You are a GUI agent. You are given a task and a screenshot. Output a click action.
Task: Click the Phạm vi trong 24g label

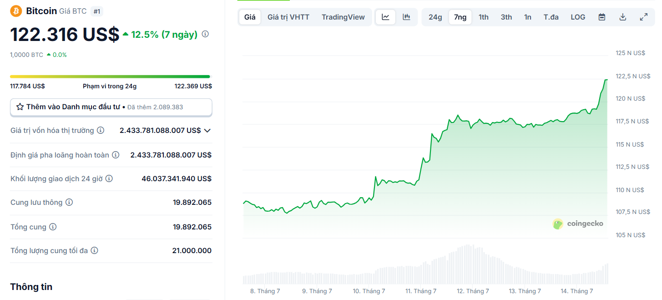110,86
